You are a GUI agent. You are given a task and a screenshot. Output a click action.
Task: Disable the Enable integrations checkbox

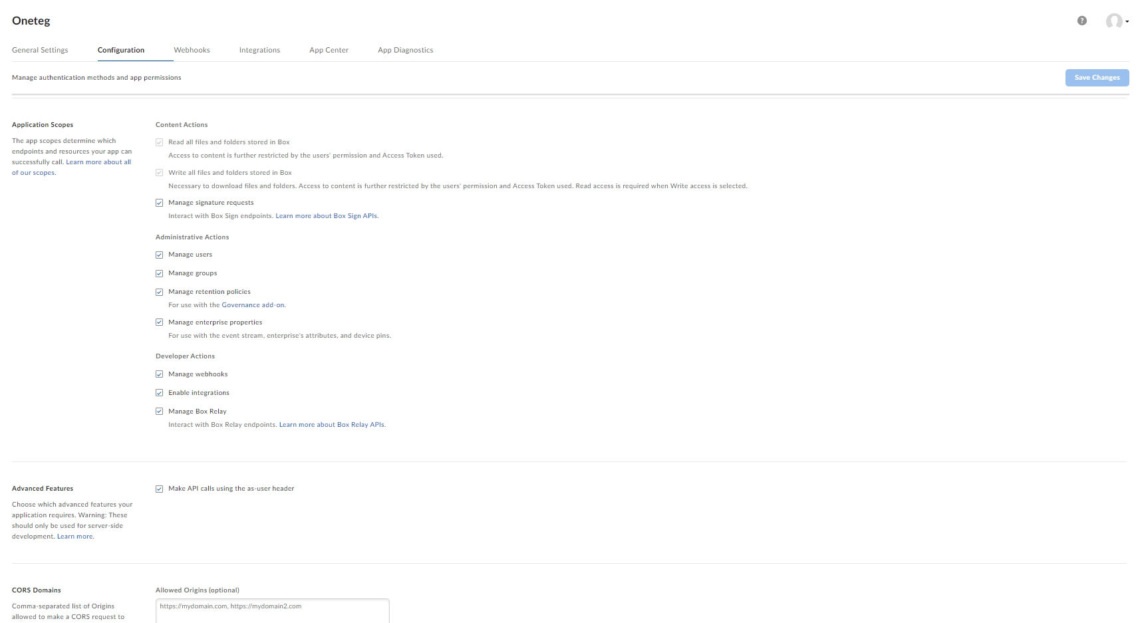(x=160, y=393)
